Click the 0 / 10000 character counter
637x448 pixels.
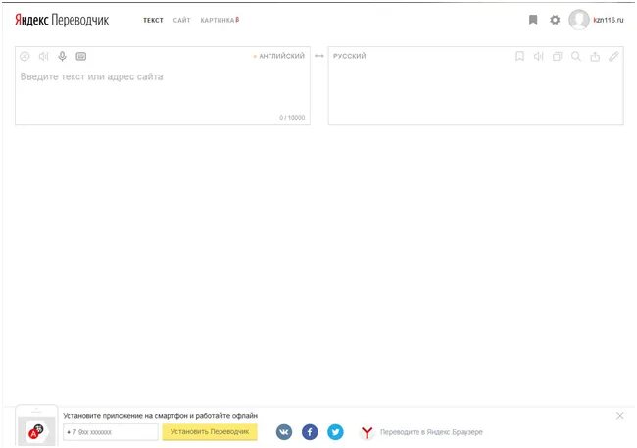coord(292,117)
